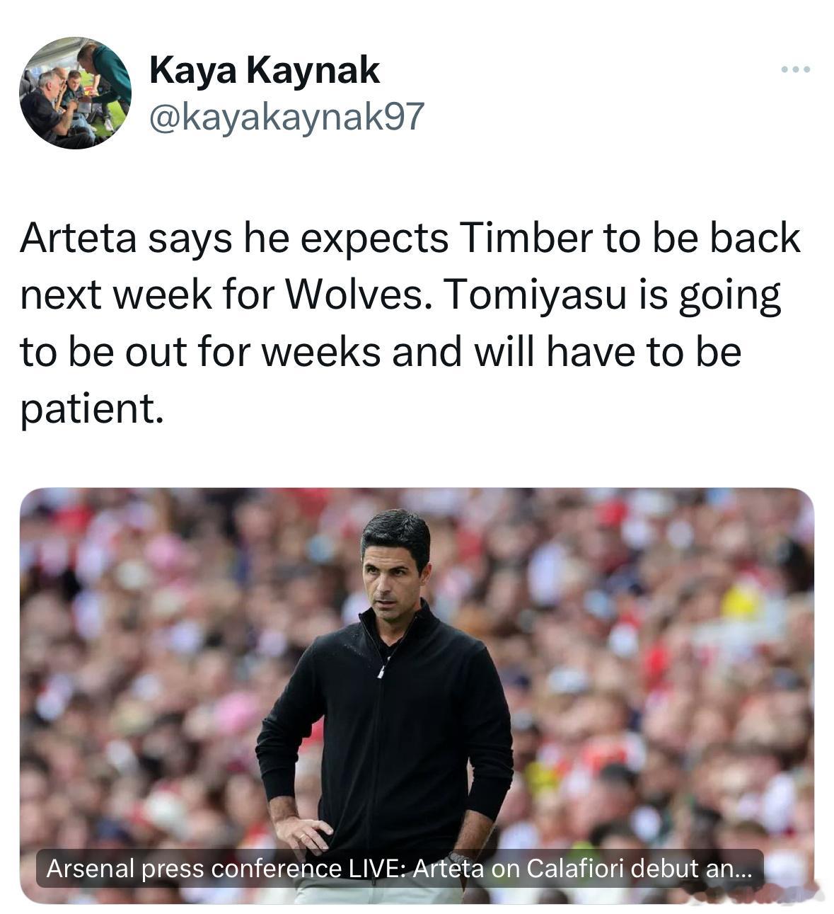Open the three-dot more options menu
The height and width of the screenshot is (914, 834).
click(x=796, y=69)
